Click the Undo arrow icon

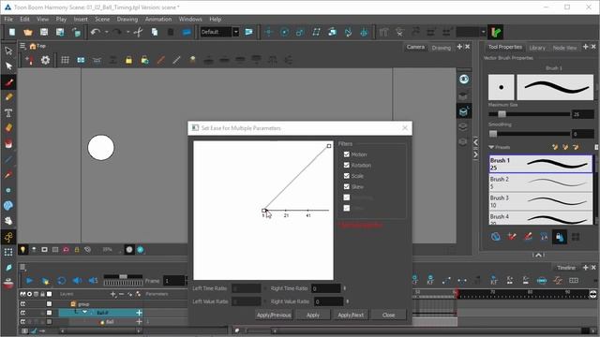point(96,33)
